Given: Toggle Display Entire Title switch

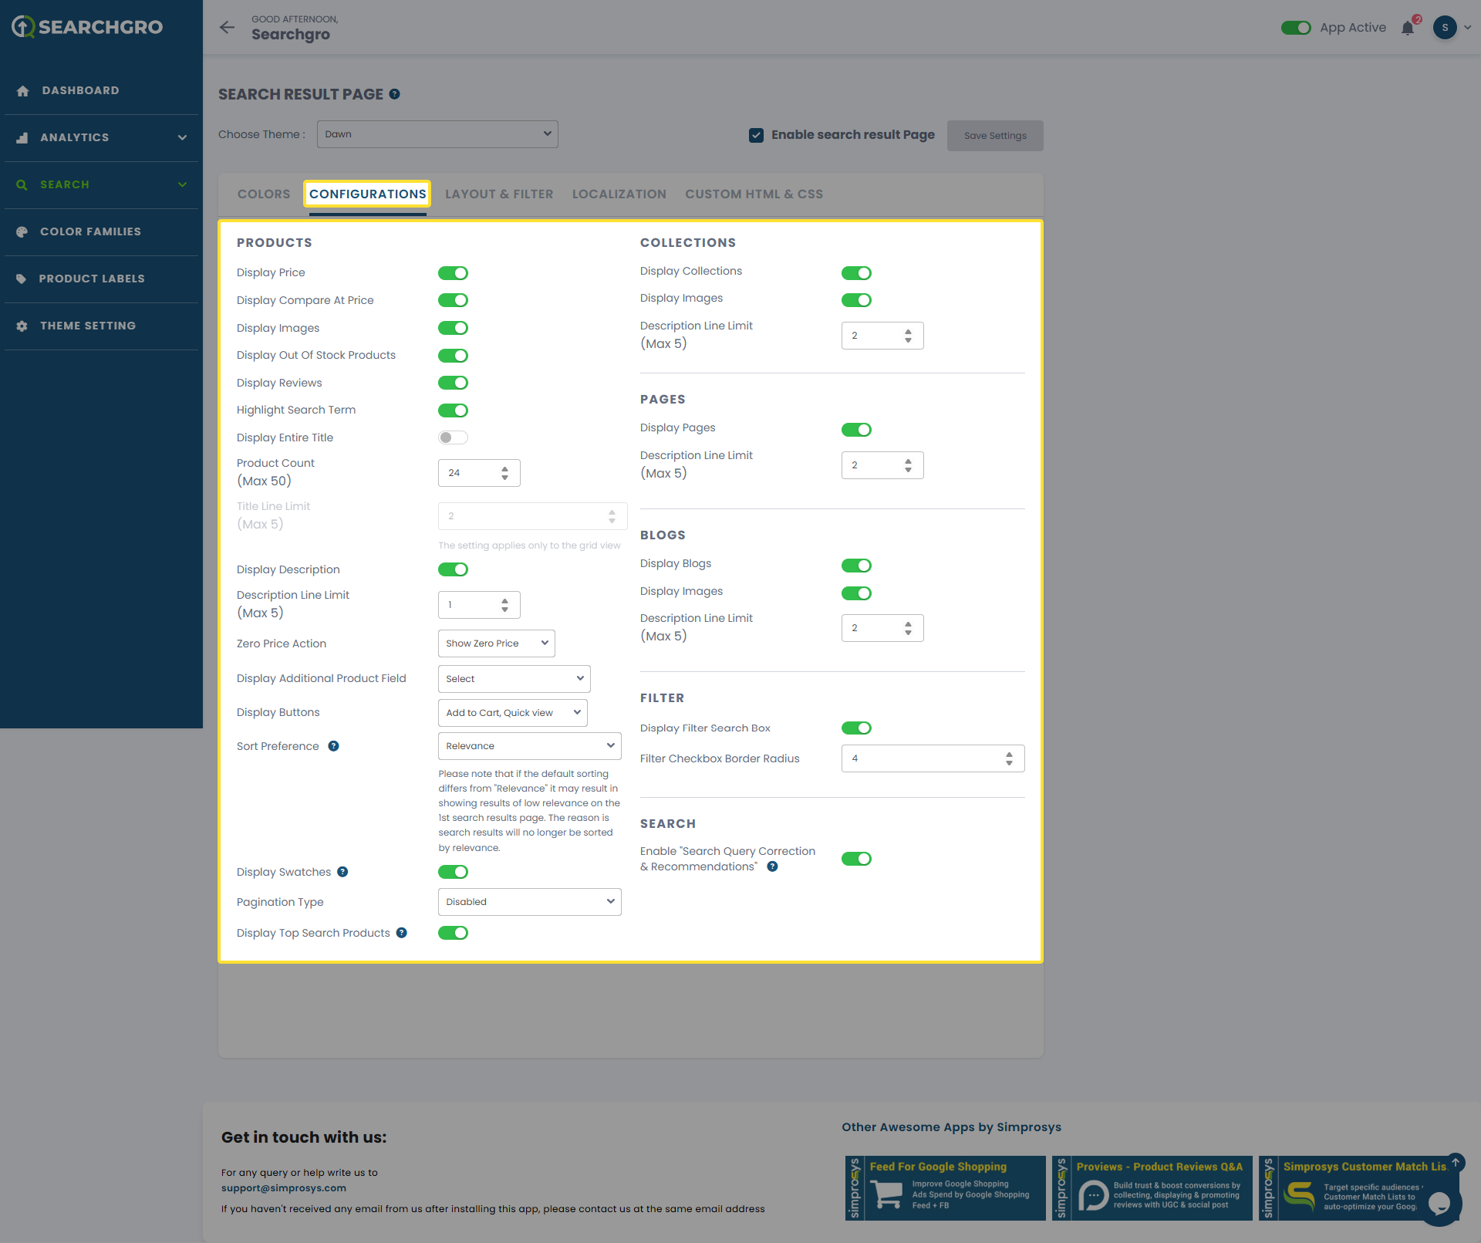Looking at the screenshot, I should (453, 437).
